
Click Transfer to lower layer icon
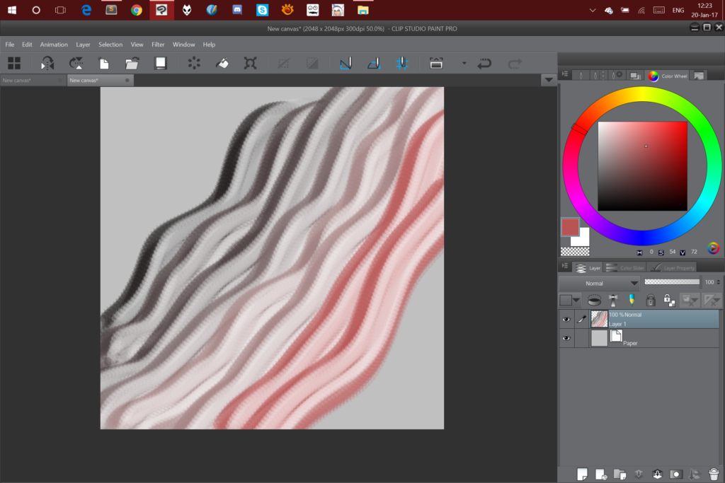639,474
